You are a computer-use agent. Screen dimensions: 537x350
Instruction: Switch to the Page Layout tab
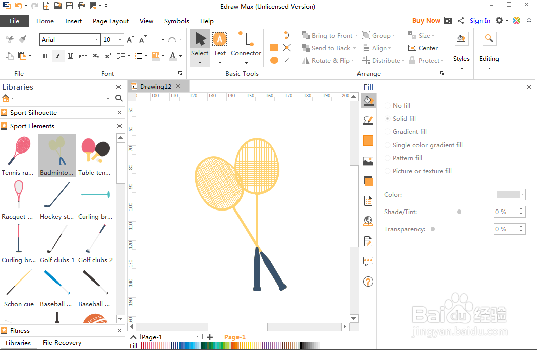pyautogui.click(x=110, y=21)
